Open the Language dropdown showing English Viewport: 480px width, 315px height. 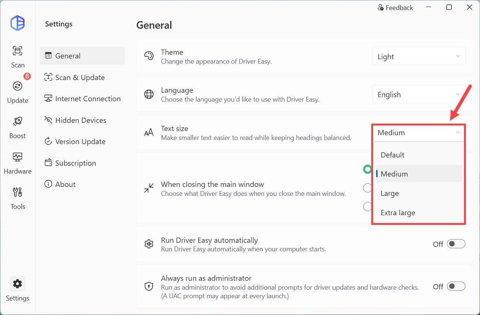pyautogui.click(x=419, y=94)
